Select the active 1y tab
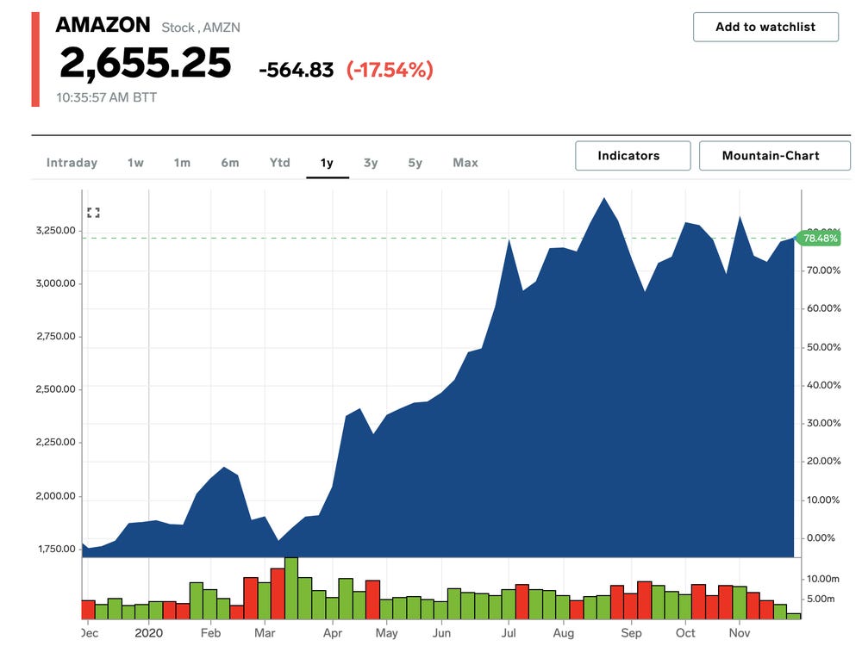This screenshot has height=646, width=862. pos(327,163)
